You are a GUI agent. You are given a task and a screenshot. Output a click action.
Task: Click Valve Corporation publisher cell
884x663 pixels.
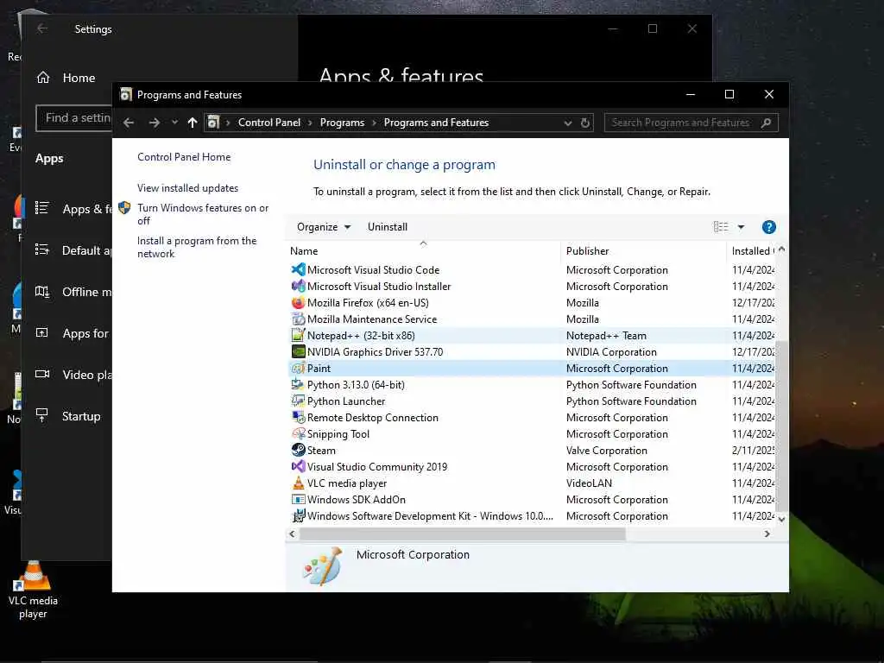point(607,451)
